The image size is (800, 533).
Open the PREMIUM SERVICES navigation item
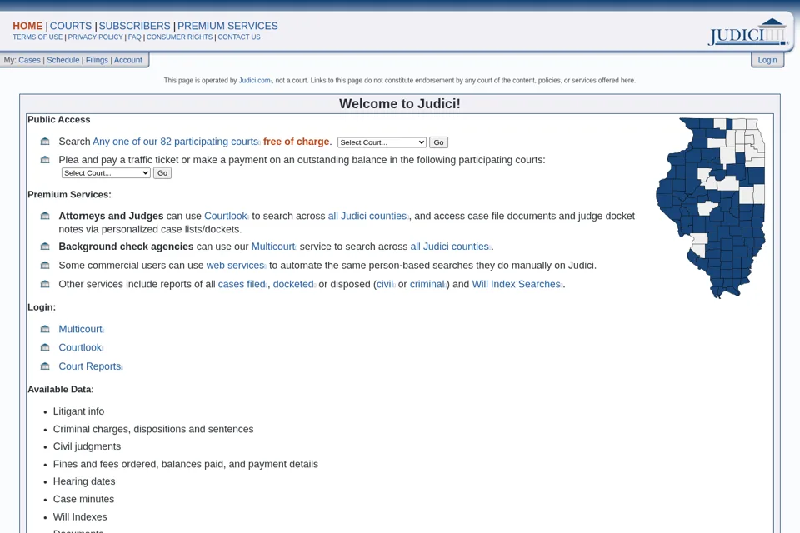(x=227, y=26)
